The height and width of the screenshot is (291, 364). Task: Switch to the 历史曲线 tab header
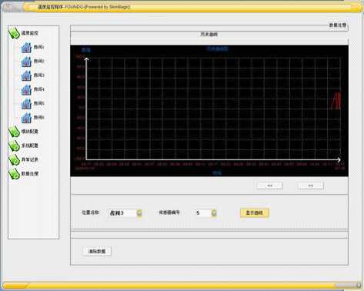(x=209, y=35)
